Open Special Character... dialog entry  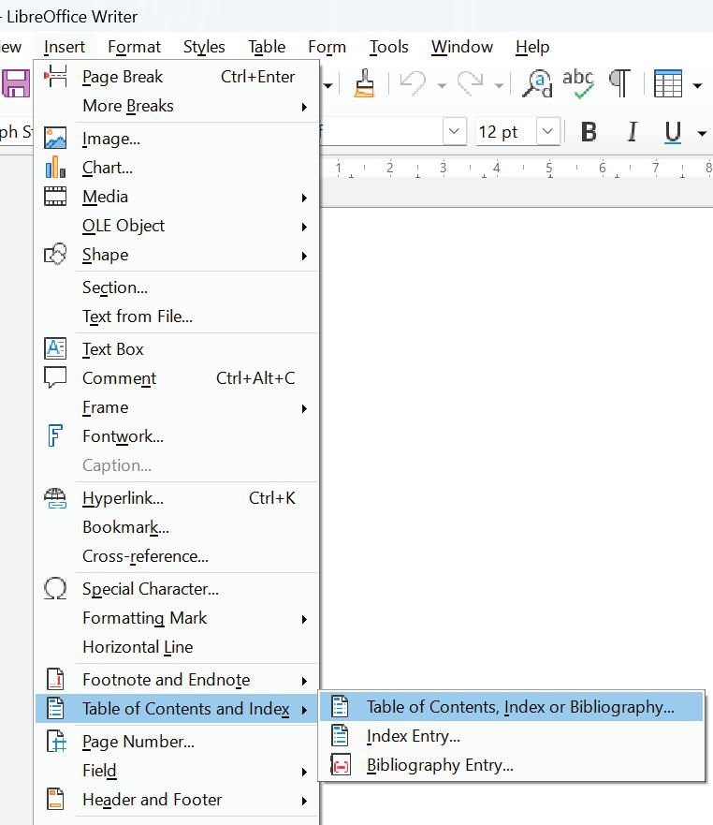(x=177, y=589)
